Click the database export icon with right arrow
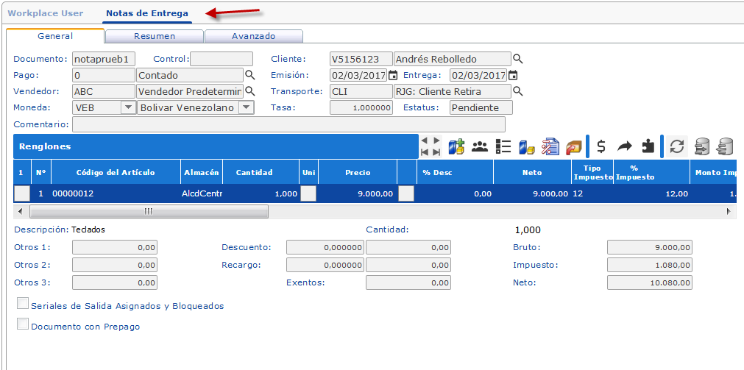 pyautogui.click(x=702, y=146)
